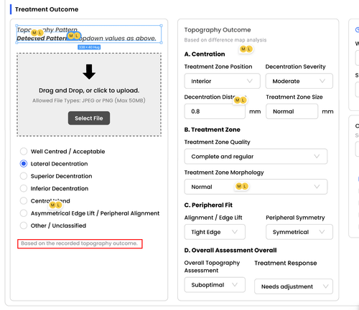Open the Treatment Zone Position dropdown
Image resolution: width=359 pixels, height=310 pixels.
[222, 81]
